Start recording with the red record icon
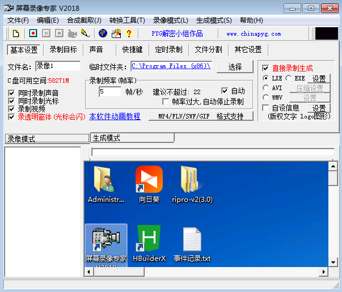Viewport: 342px width, 292px height. click(33, 33)
